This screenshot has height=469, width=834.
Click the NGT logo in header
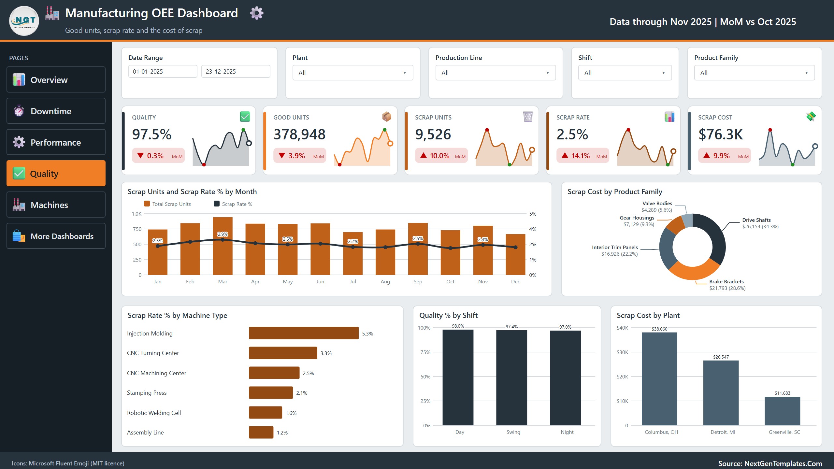pos(24,21)
